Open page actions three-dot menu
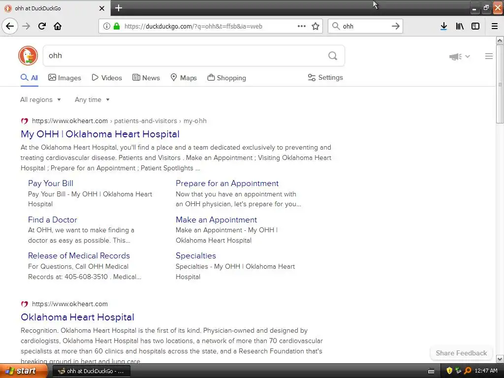 (x=302, y=26)
